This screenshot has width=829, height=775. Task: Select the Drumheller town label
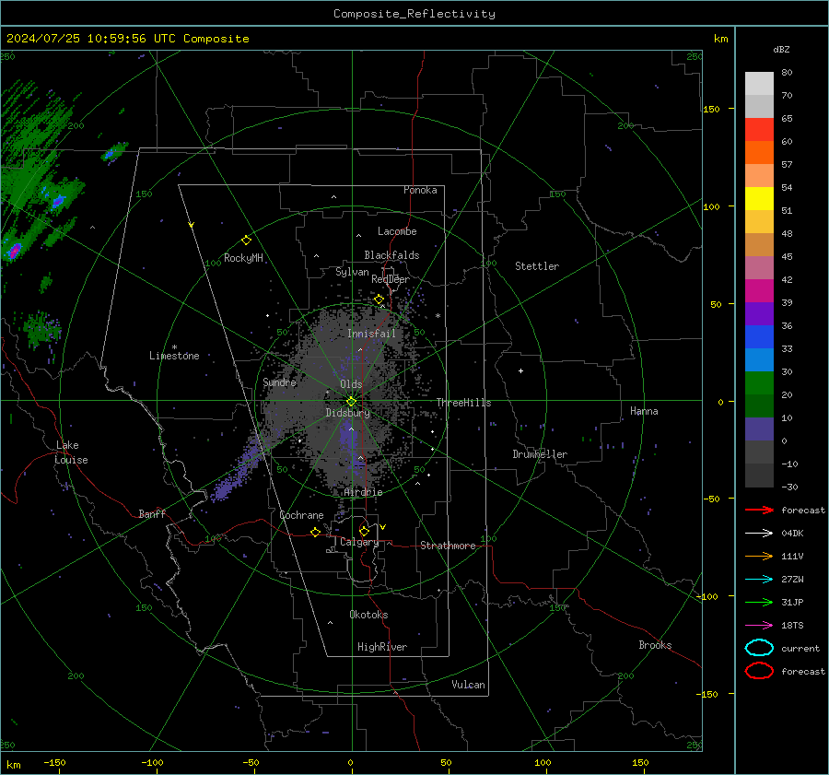point(540,454)
